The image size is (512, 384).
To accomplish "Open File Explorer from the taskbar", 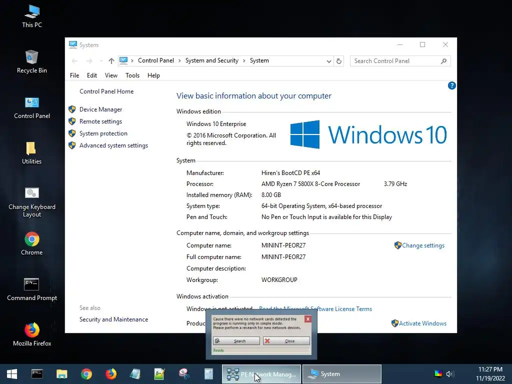I will 61,374.
